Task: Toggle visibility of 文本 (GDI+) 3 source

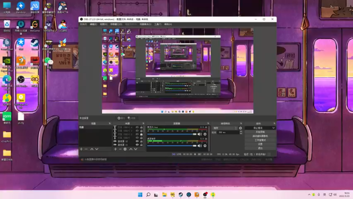Action: [137, 130]
